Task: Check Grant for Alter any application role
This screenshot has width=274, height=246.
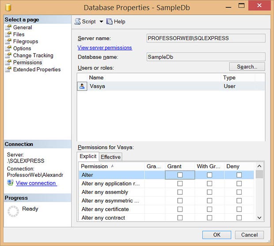Action: [180, 183]
